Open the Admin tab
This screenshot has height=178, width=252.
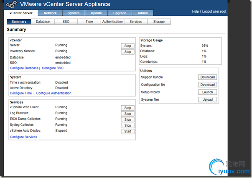143,13
